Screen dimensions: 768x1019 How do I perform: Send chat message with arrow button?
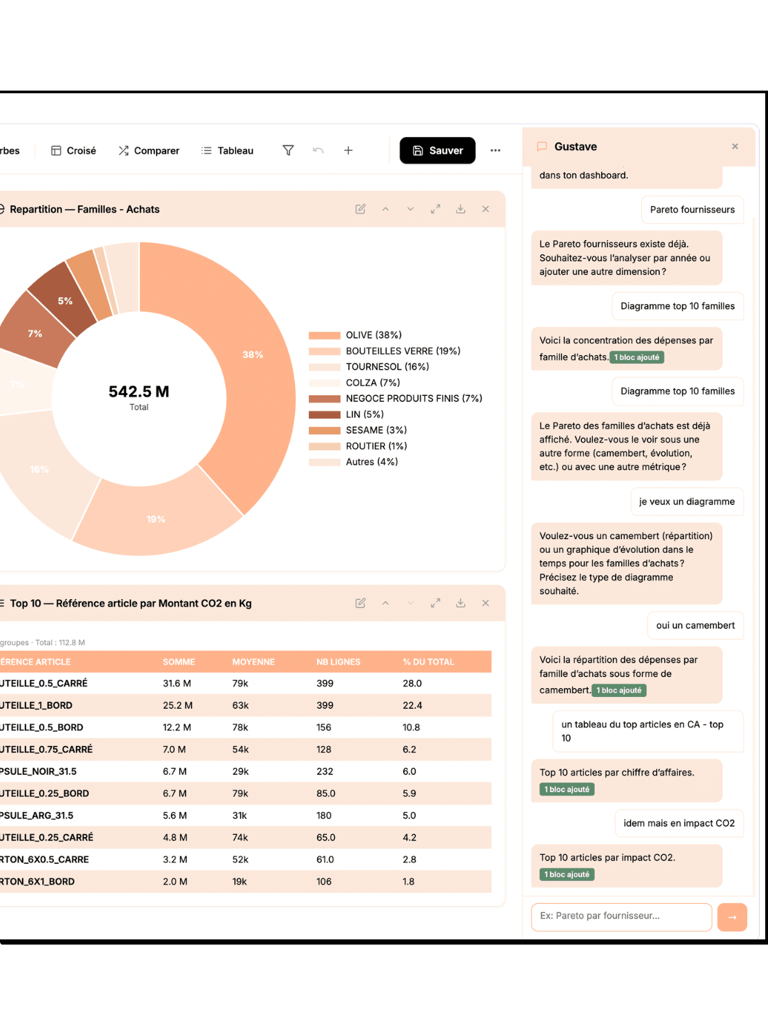coord(732,917)
